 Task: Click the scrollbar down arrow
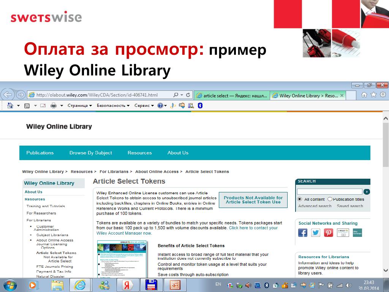(x=386, y=270)
